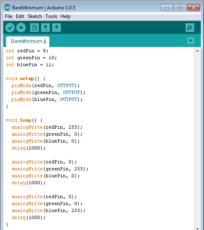Click the scrollbar down arrow
This screenshot has width=204, height=230.
pyautogui.click(x=197, y=228)
